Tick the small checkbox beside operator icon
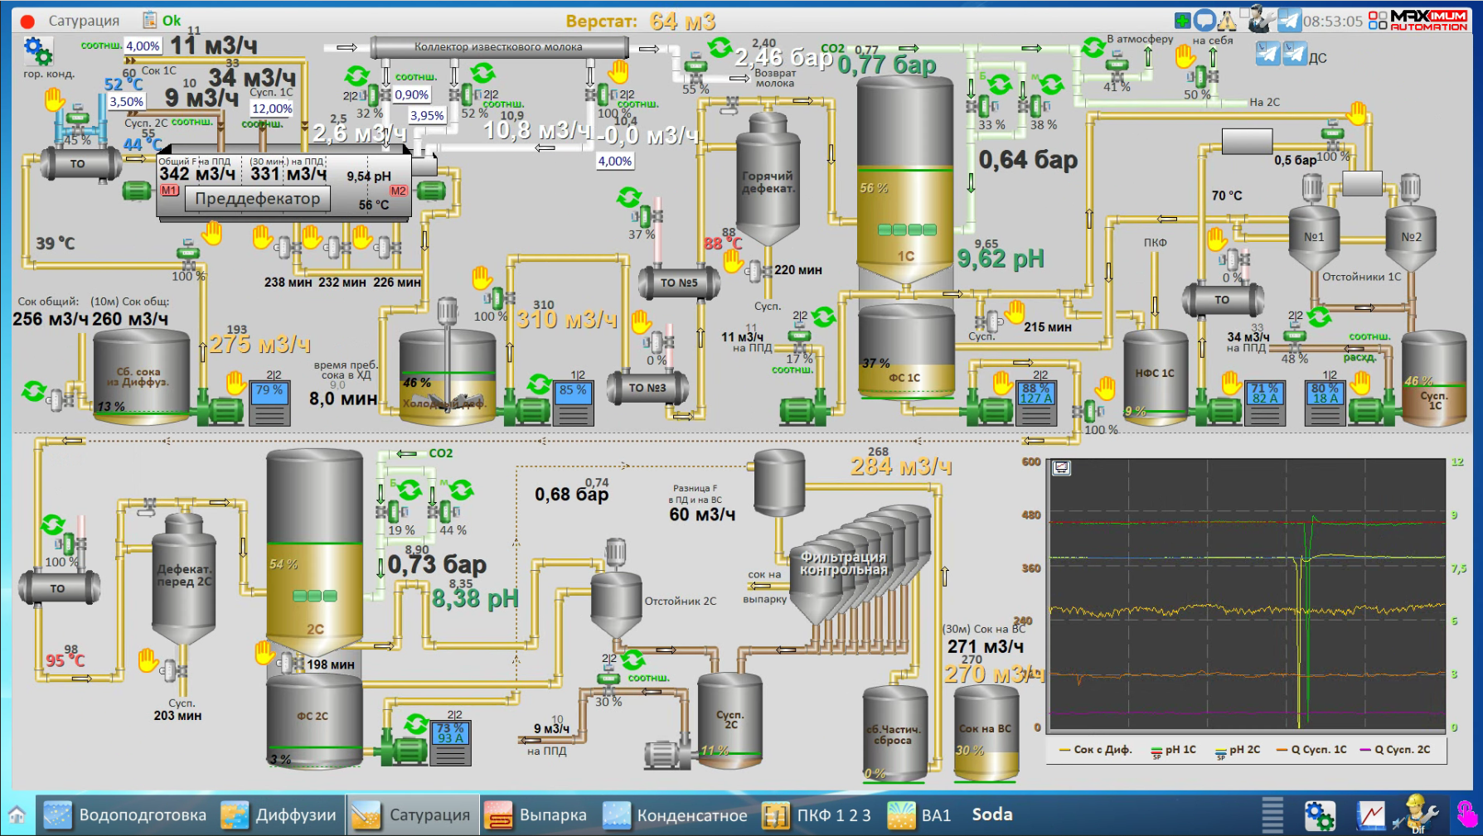Screen dimensions: 1483x836 tap(1245, 12)
